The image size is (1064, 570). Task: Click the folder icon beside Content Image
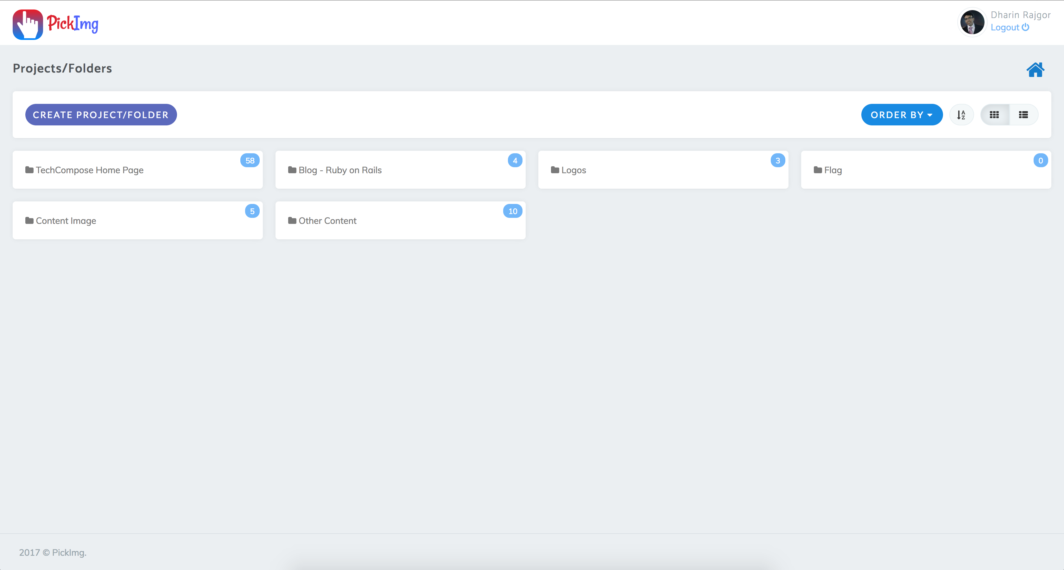[29, 221]
